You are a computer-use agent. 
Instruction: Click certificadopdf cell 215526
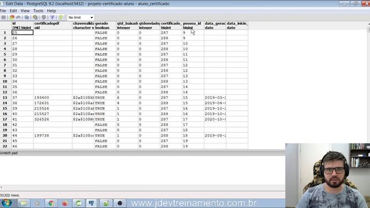[x=53, y=109]
